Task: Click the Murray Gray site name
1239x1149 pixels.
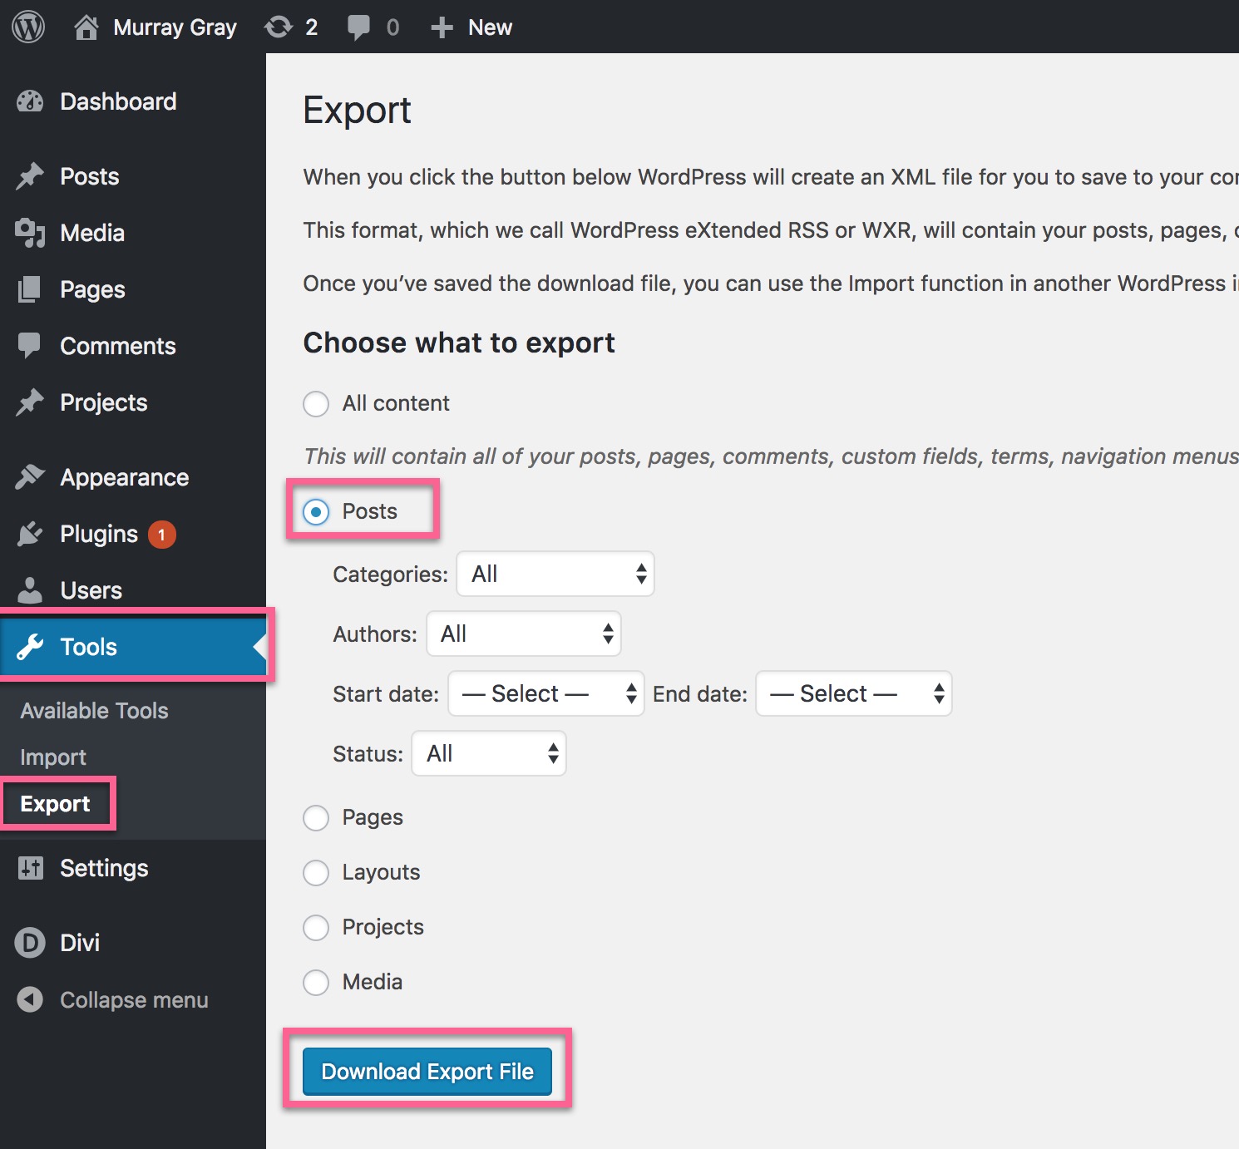Action: pos(175,27)
